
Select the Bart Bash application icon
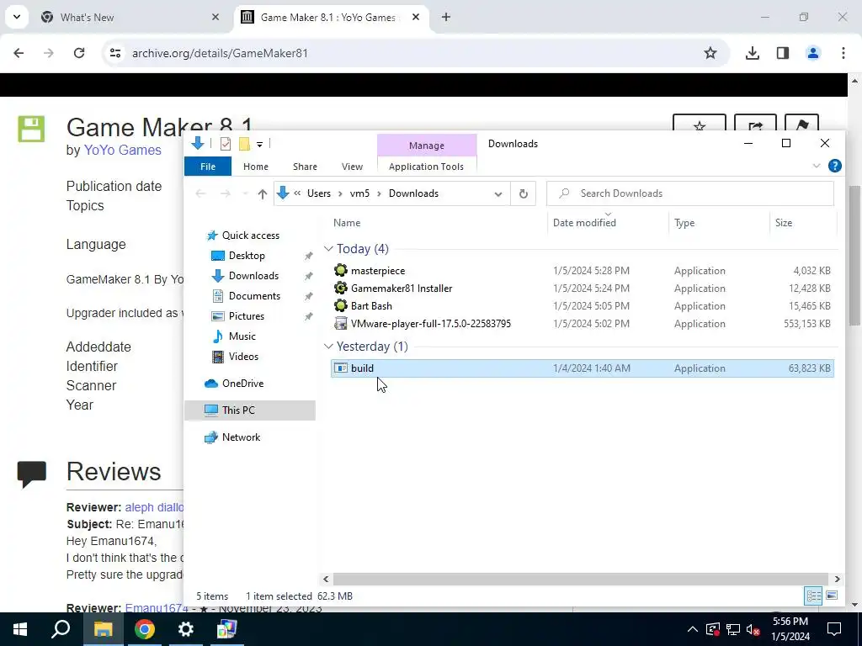point(341,306)
